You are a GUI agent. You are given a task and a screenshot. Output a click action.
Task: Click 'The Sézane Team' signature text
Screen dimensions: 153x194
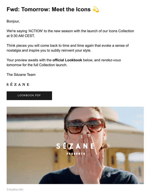tap(21, 75)
